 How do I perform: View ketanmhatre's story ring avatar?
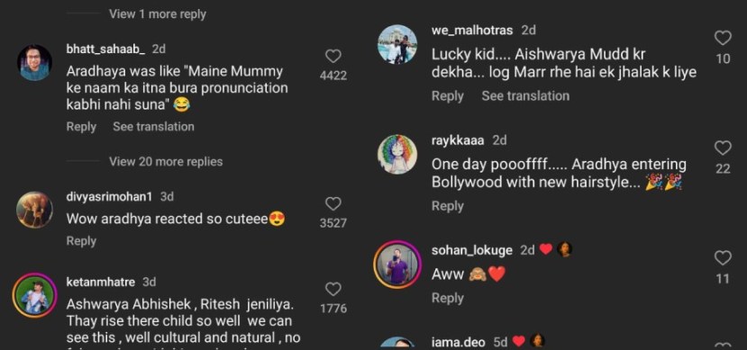[34, 295]
